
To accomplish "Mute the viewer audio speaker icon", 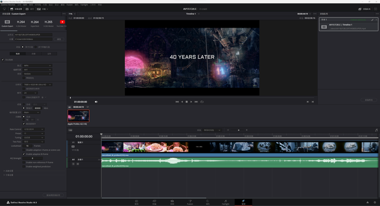I will point(96,102).
